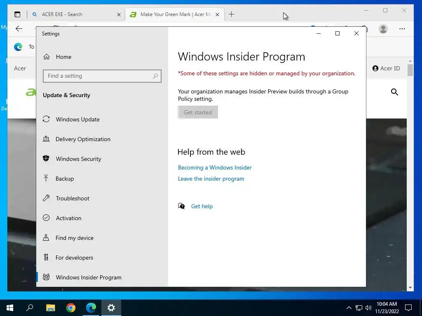The image size is (422, 316).
Task: Open the Action Center notifications
Action: [408, 308]
